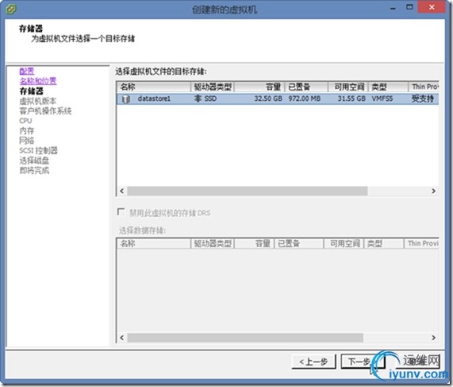
Task: Click the 32.50 GB capacity cell
Action: tap(268, 99)
